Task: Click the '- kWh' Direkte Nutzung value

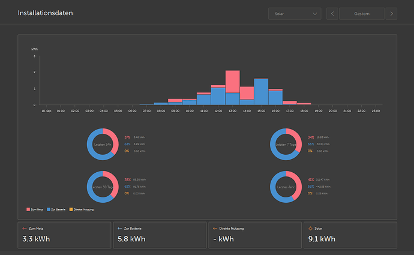Action: coord(223,239)
